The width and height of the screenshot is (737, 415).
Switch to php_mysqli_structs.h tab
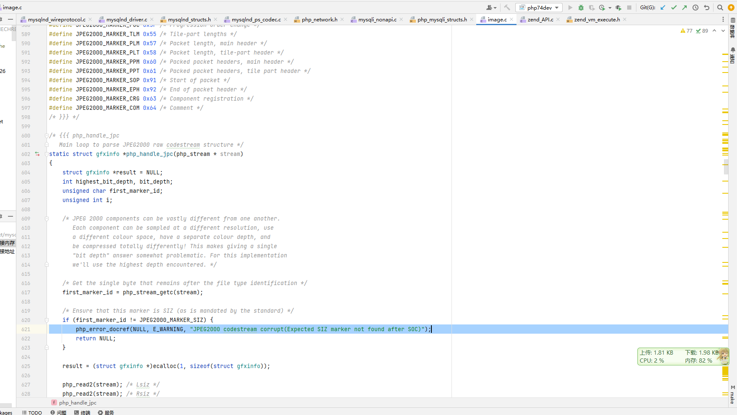tap(442, 19)
